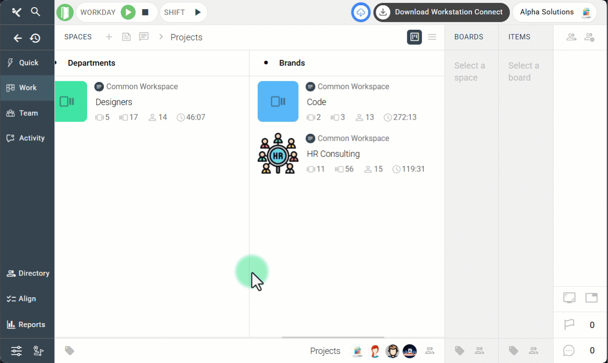Image resolution: width=608 pixels, height=363 pixels.
Task: Switch to board view toggle
Action: click(414, 37)
